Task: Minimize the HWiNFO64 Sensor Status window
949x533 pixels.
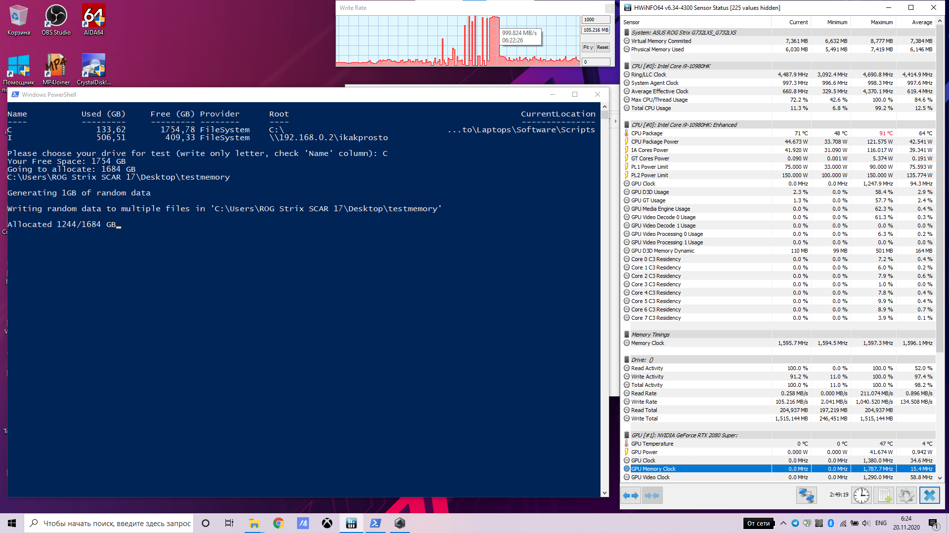Action: pyautogui.click(x=888, y=7)
